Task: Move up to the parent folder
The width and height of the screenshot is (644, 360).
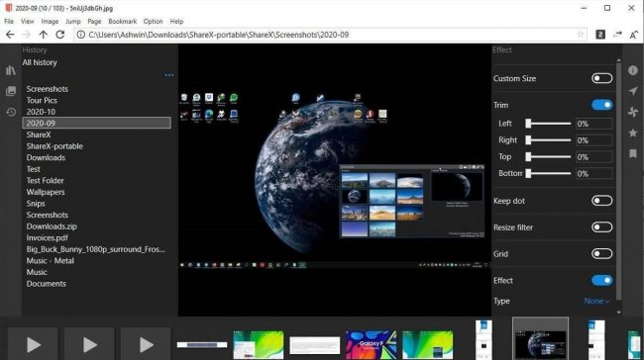Action: (44, 35)
